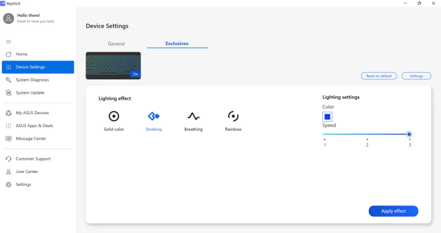Close the MyASUS window
This screenshot has width=441, height=233.
tap(433, 3)
